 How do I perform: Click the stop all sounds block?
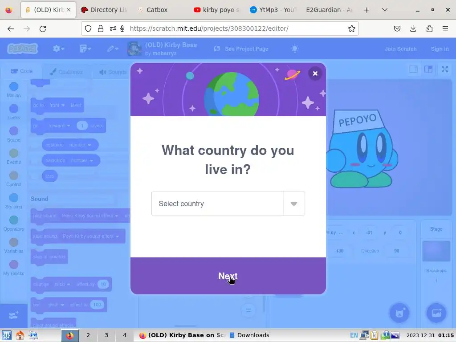click(49, 257)
